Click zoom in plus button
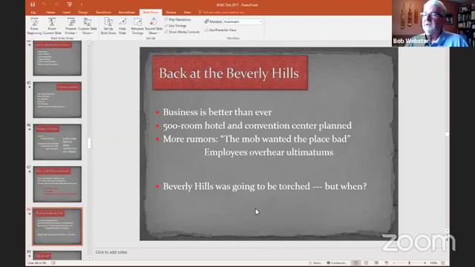The height and width of the screenshot is (267, 475). (x=425, y=263)
